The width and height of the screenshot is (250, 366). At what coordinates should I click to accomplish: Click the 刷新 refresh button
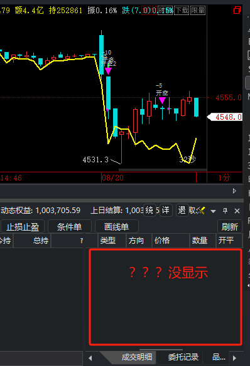(230, 227)
